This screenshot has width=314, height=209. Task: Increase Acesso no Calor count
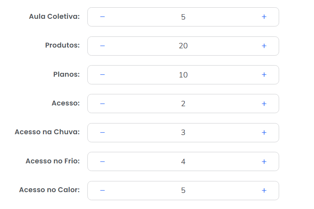pyautogui.click(x=264, y=191)
